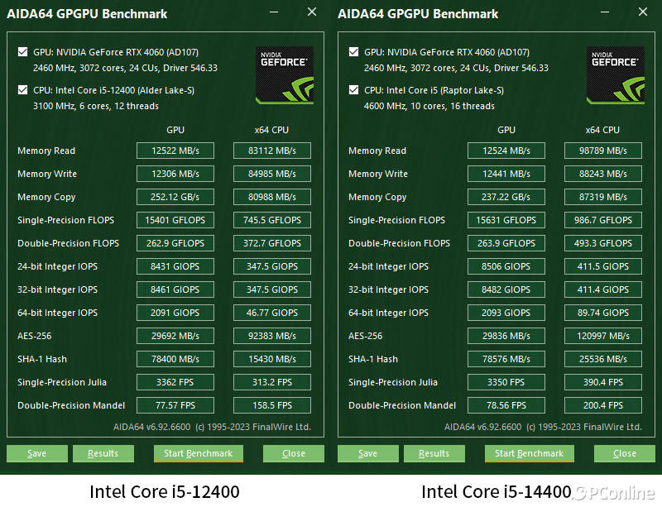Uncheck GPU checkbox in left i5-12400 window
Viewport: 662px width, 507px height.
23,52
